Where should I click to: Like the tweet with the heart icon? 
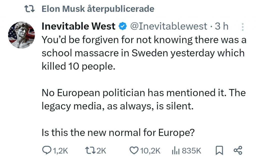134,150
